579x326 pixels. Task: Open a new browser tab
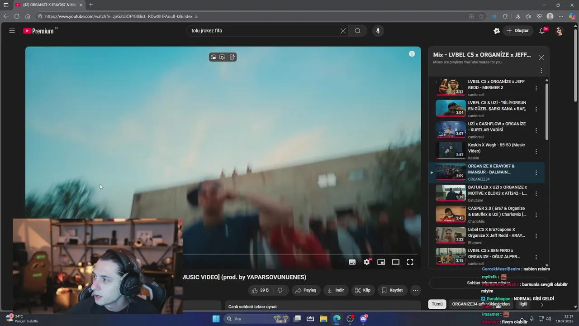(x=91, y=5)
